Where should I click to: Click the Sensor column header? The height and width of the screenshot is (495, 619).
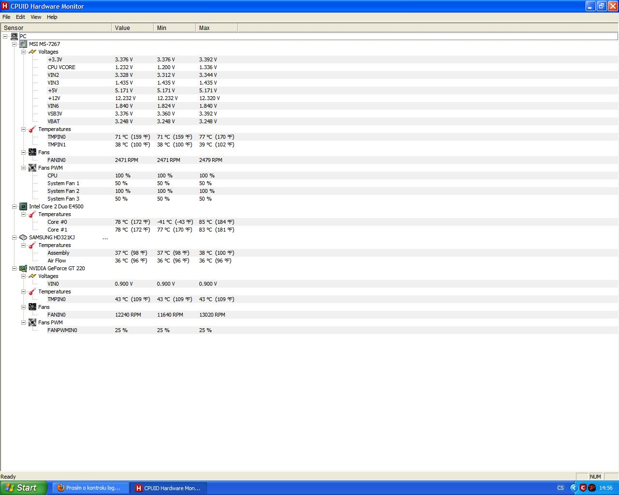[x=56, y=28]
